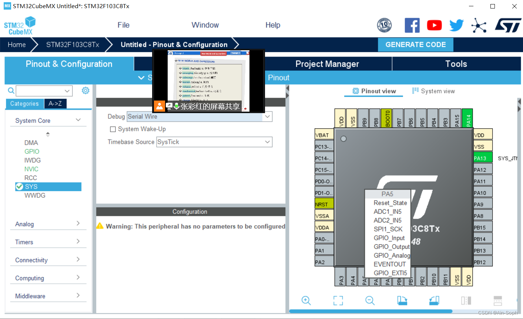Click horizontal scrollbar under pinout view
The width and height of the screenshot is (523, 319).
[371, 311]
